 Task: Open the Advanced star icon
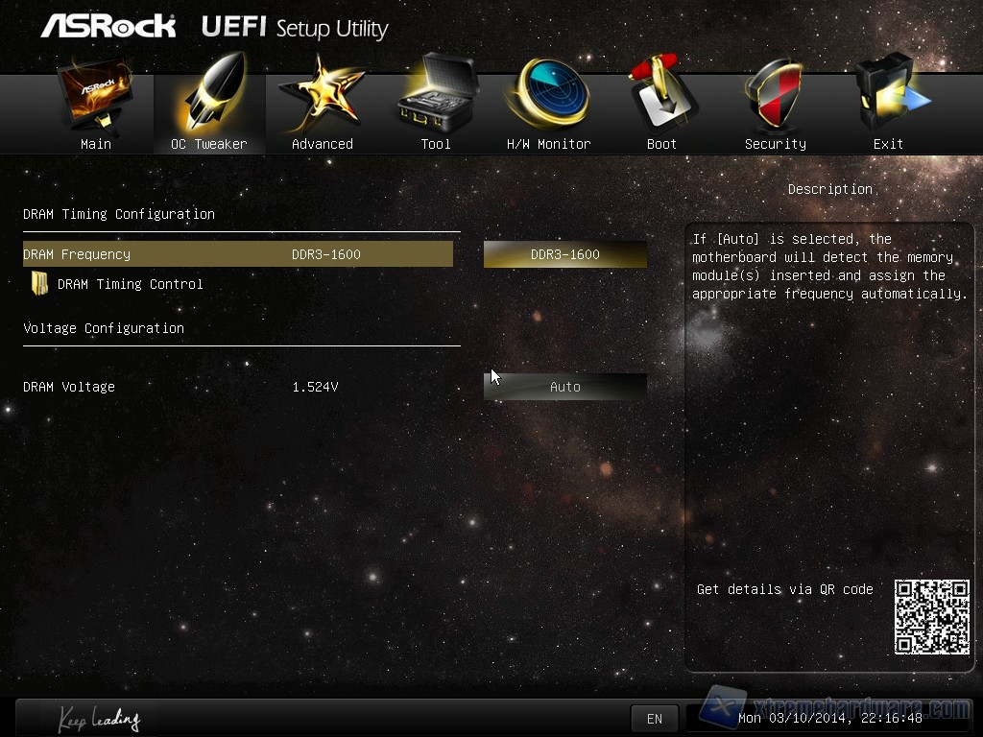(322, 94)
